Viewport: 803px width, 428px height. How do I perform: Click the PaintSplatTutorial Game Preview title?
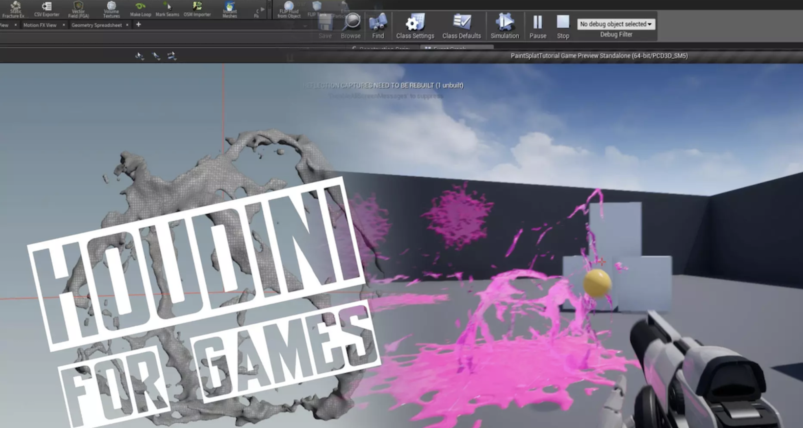(x=599, y=56)
